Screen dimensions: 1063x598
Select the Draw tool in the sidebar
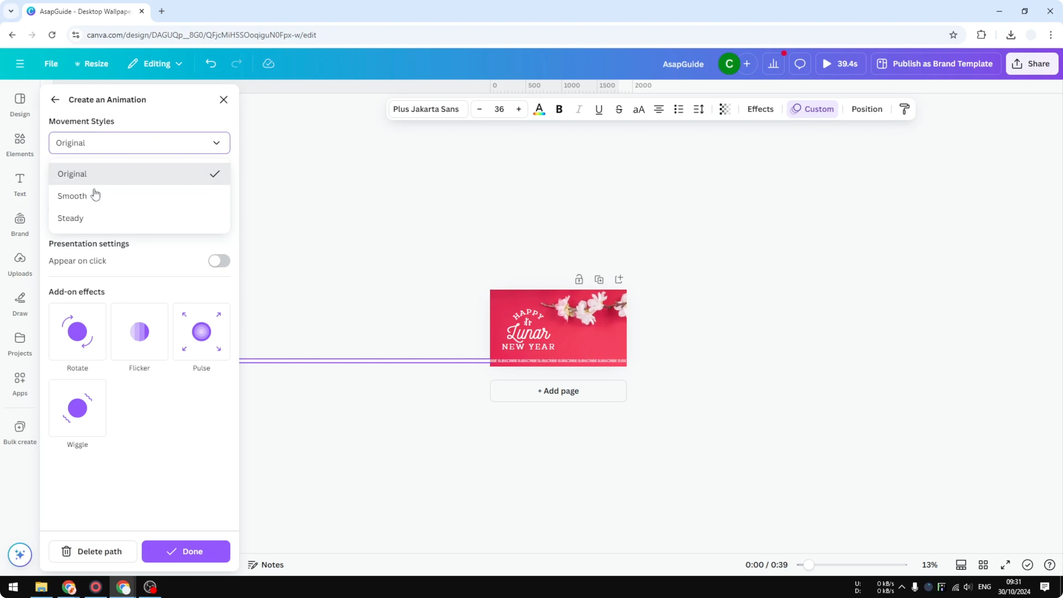19,304
